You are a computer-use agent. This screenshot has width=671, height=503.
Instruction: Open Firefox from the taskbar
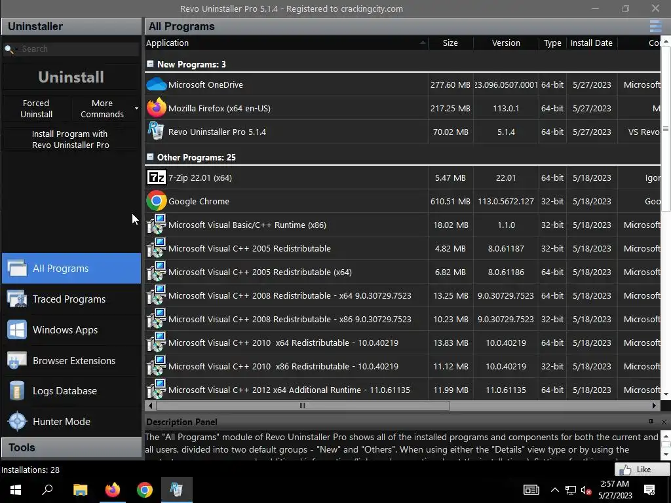tap(113, 489)
